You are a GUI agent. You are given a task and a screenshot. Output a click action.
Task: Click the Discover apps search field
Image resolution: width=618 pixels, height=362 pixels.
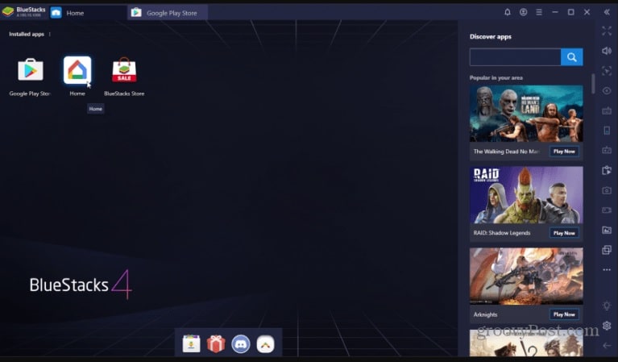coord(515,57)
